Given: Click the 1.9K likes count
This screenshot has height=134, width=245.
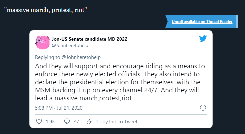Looking at the screenshot, I should 50,122.
